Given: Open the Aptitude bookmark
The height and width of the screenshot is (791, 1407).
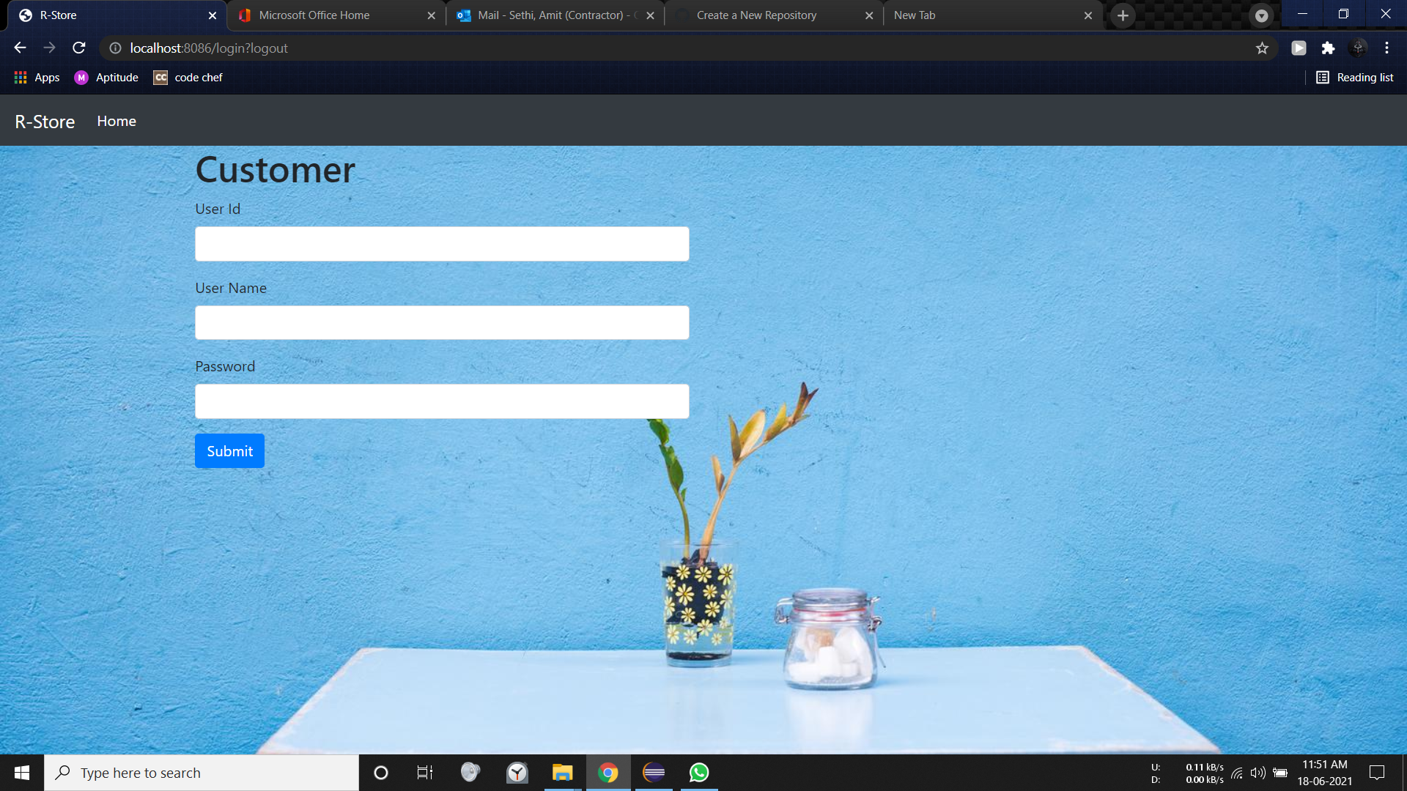Looking at the screenshot, I should (106, 78).
